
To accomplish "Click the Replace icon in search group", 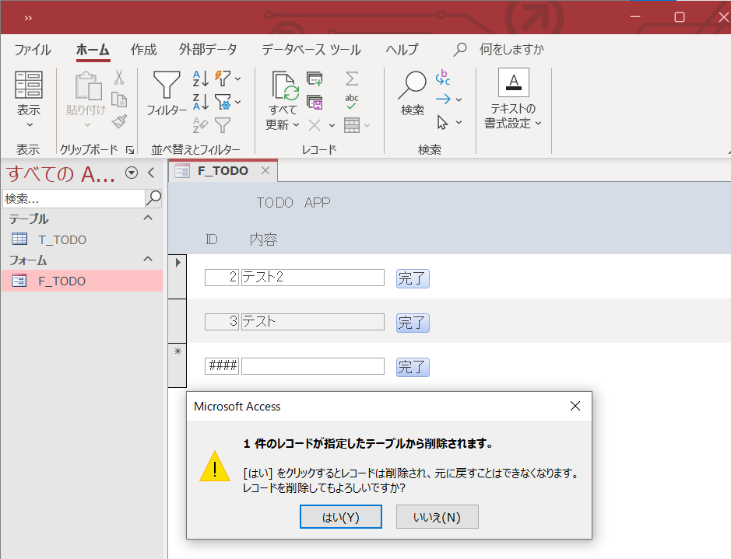I will coord(443,77).
